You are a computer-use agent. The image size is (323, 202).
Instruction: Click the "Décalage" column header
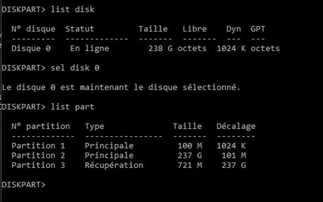(x=236, y=126)
